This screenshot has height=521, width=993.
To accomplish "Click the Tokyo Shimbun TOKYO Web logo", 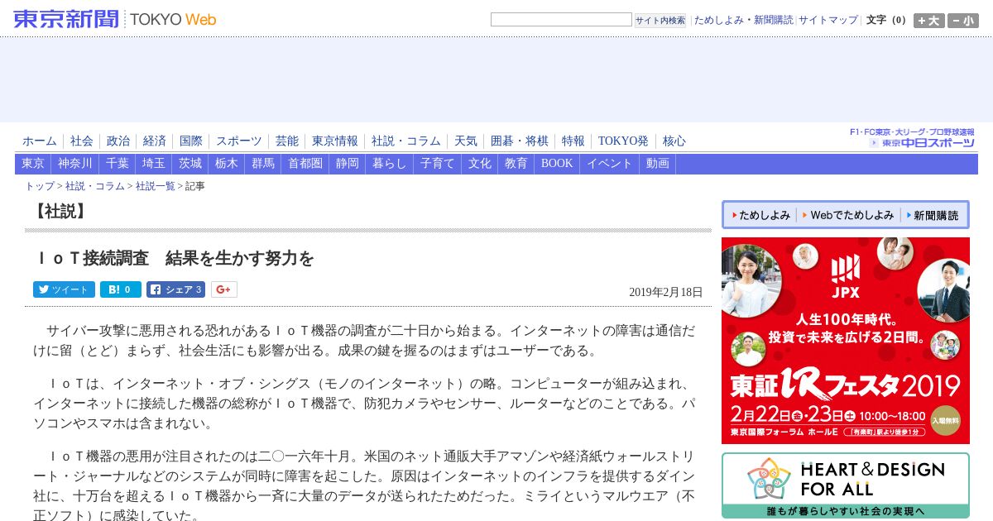I will pyautogui.click(x=114, y=19).
